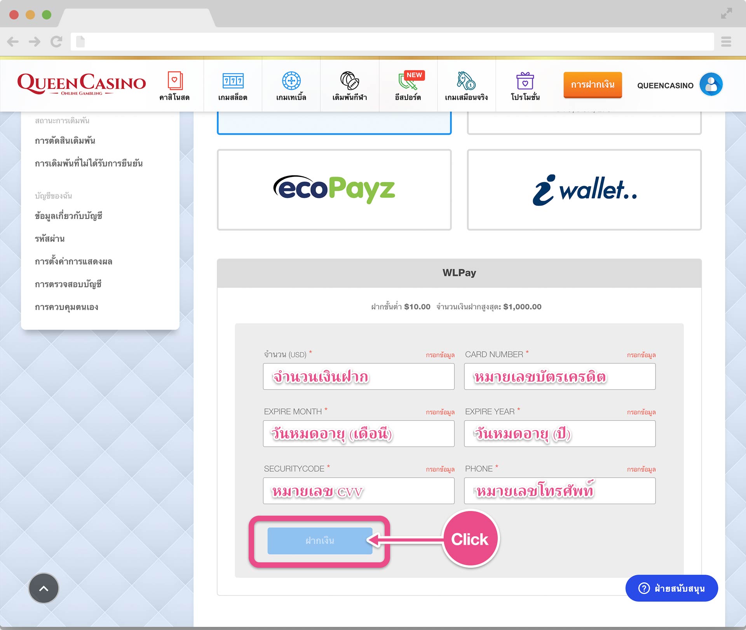Viewport: 746px width, 630px height.
Task: Click the สถานะการเดิมพัน sidebar heading
Action: coord(62,121)
